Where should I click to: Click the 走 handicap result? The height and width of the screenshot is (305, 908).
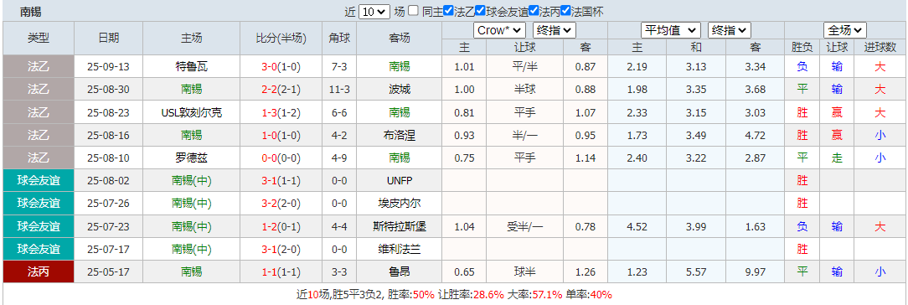[x=838, y=158]
